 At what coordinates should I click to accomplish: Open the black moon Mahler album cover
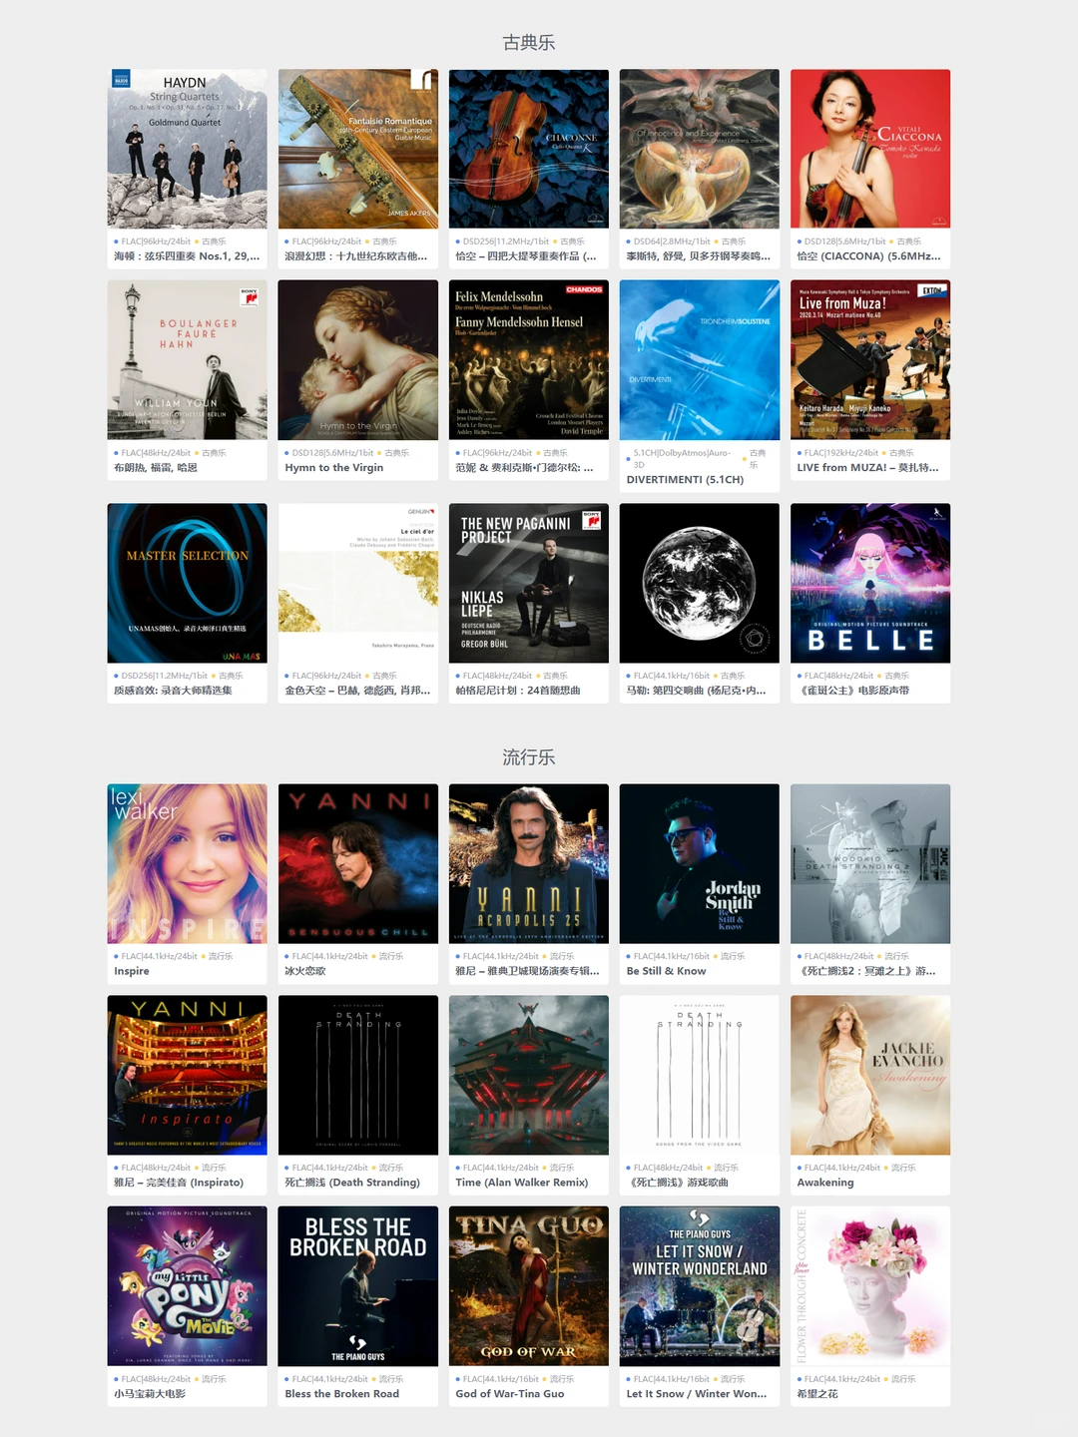tap(700, 583)
